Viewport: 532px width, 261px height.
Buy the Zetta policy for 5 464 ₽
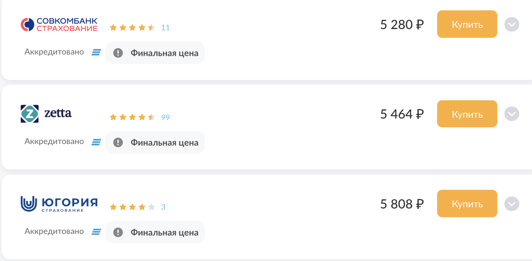pos(467,114)
